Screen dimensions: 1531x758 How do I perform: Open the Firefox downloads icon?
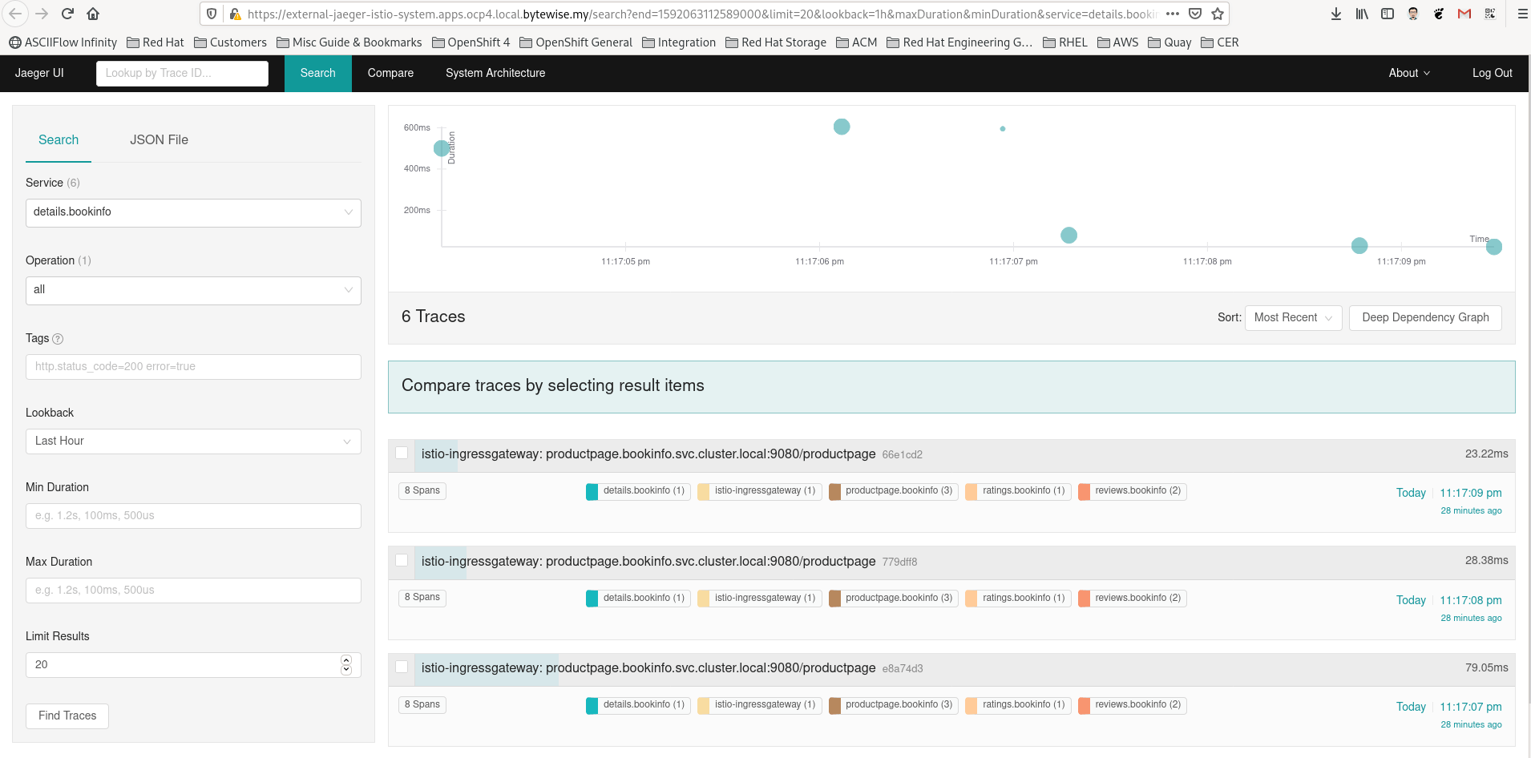pyautogui.click(x=1335, y=14)
